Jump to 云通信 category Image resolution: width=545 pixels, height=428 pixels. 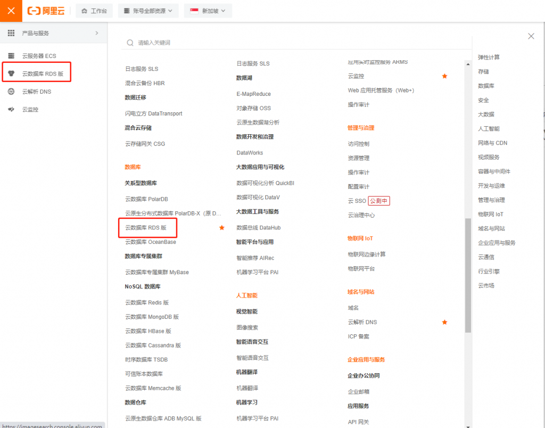tap(486, 257)
